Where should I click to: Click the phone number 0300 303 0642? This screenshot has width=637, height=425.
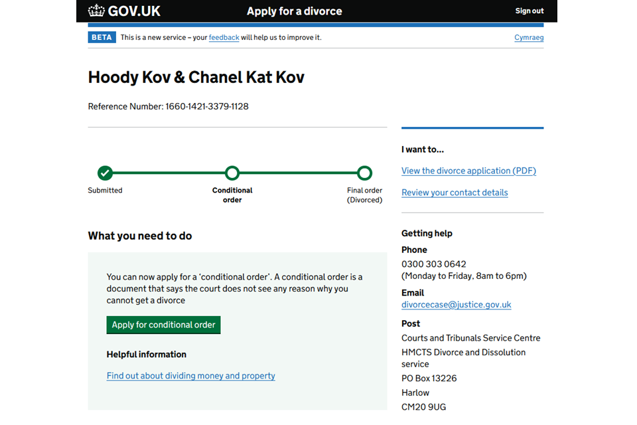tap(433, 264)
